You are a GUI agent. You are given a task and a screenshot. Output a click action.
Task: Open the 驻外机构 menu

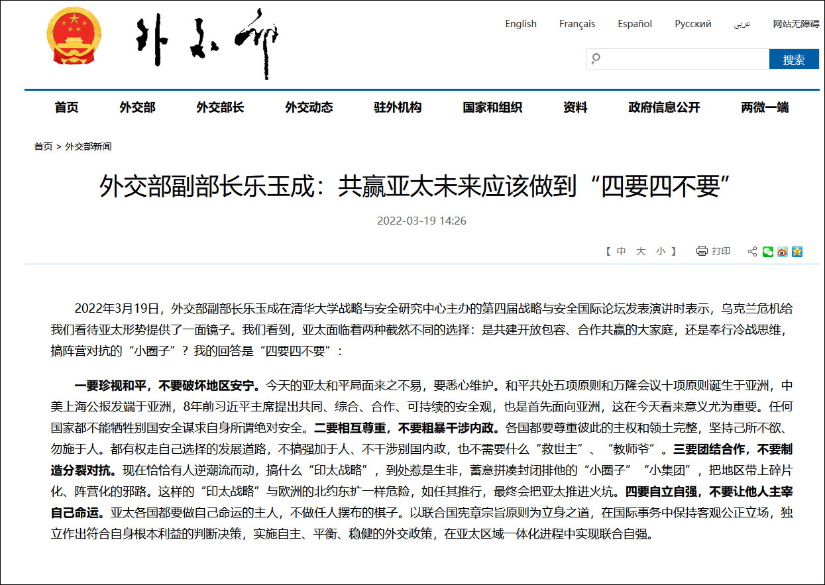click(398, 107)
